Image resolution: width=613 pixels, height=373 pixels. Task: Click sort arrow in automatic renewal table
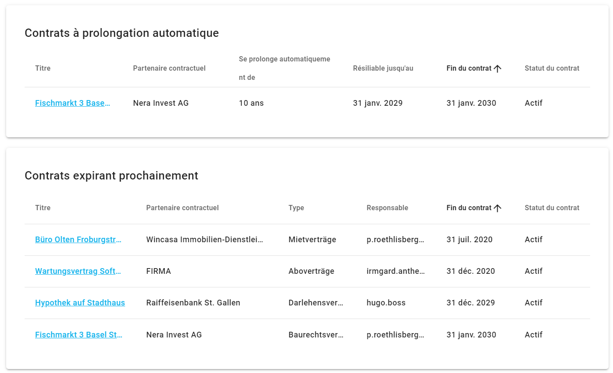click(x=497, y=68)
